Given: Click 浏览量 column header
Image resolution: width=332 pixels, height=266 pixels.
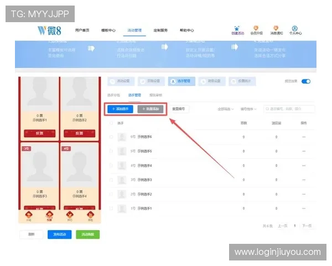Looking at the screenshot, I should pos(276,123).
